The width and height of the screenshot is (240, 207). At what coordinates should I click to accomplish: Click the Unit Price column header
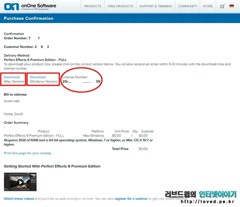click(x=121, y=131)
